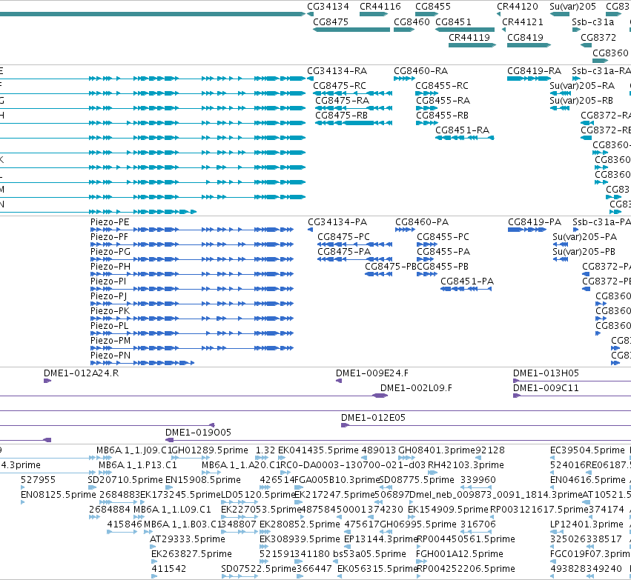
Task: Open the CG8419-RA transcript label
Action: 534,71
